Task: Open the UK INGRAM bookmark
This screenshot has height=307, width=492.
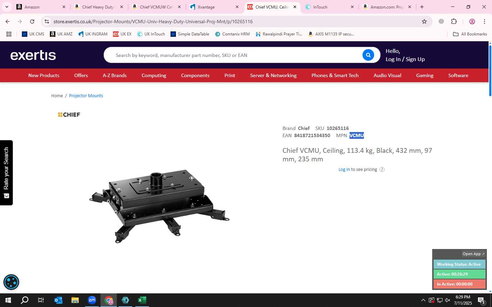Action: (93, 34)
